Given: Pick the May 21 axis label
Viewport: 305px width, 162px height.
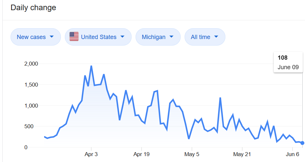Looking at the screenshot, I should [x=242, y=154].
